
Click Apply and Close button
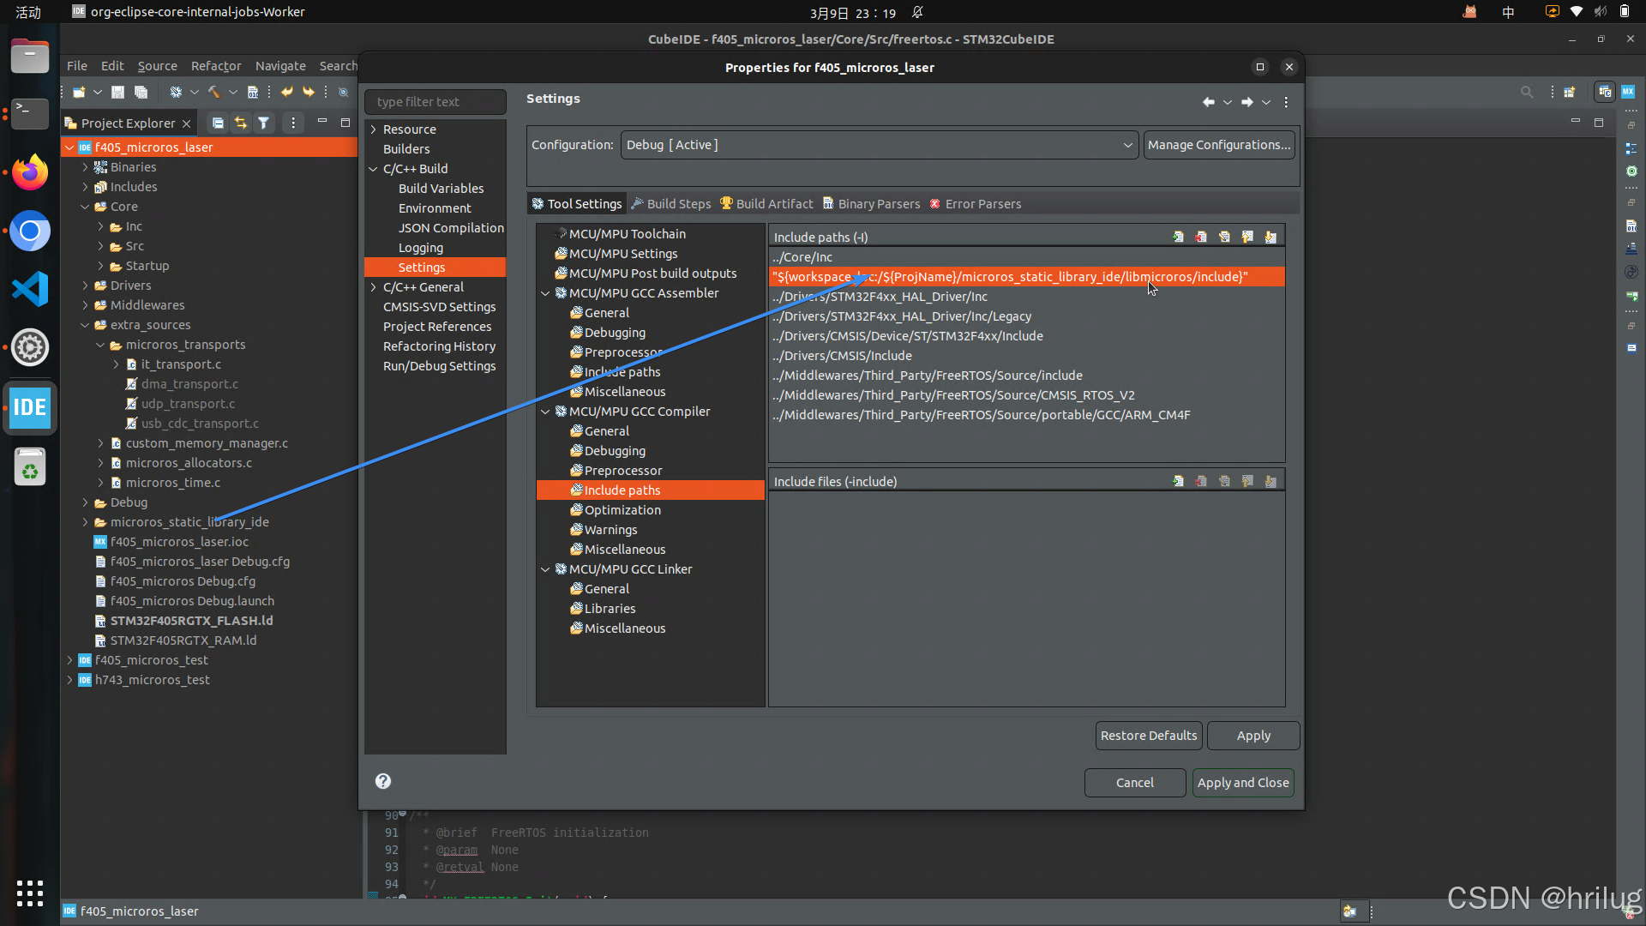pos(1242,783)
